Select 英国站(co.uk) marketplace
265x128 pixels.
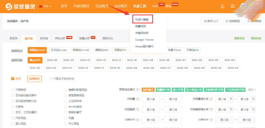pyautogui.click(x=81, y=50)
